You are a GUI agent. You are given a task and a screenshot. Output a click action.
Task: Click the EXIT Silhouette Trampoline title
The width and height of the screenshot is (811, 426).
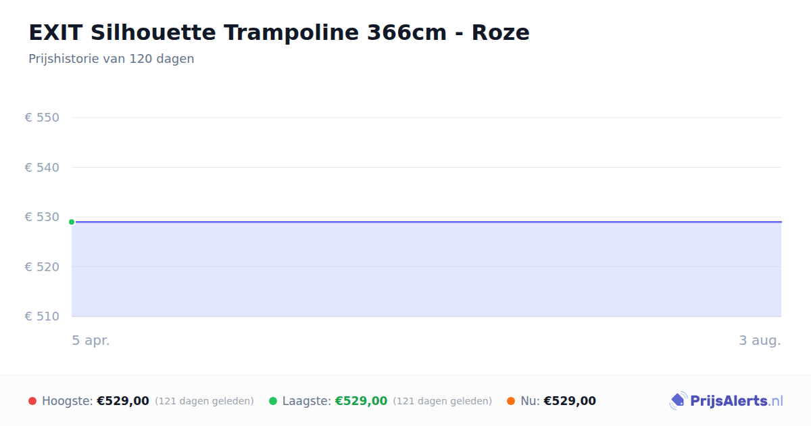(x=278, y=32)
